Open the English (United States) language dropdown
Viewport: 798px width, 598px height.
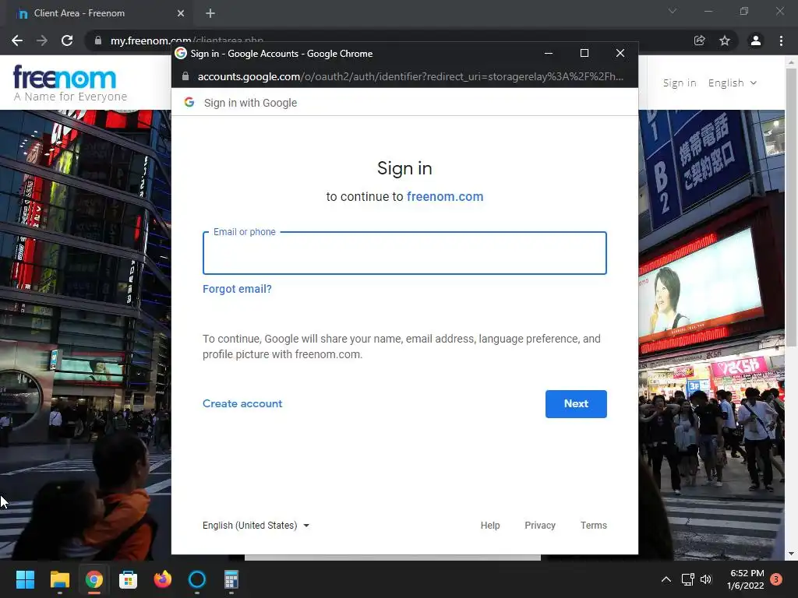click(x=256, y=526)
